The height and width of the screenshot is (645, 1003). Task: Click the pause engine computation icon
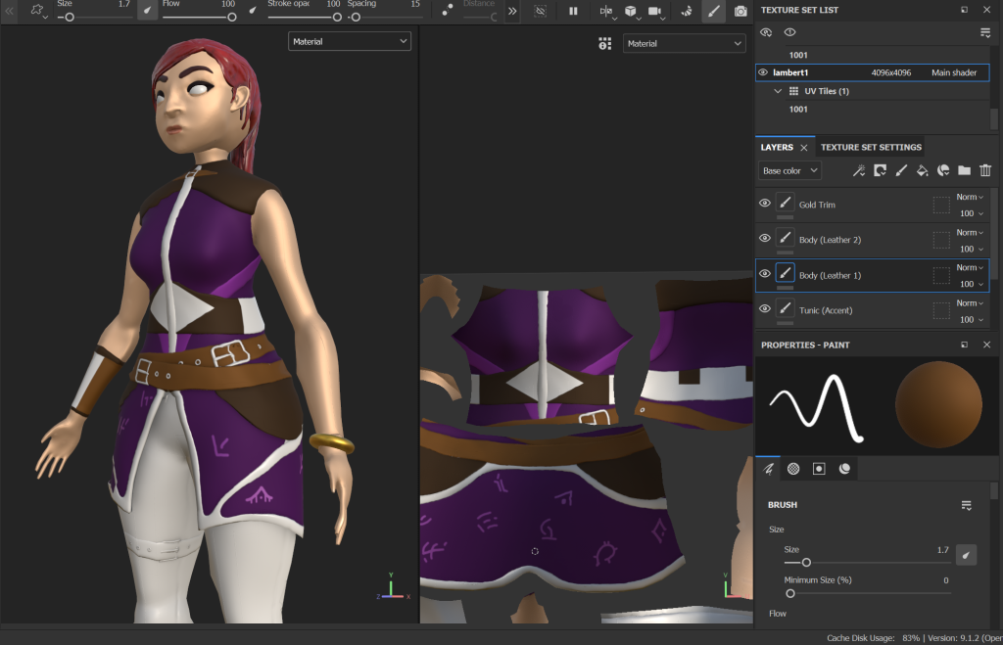pyautogui.click(x=573, y=11)
